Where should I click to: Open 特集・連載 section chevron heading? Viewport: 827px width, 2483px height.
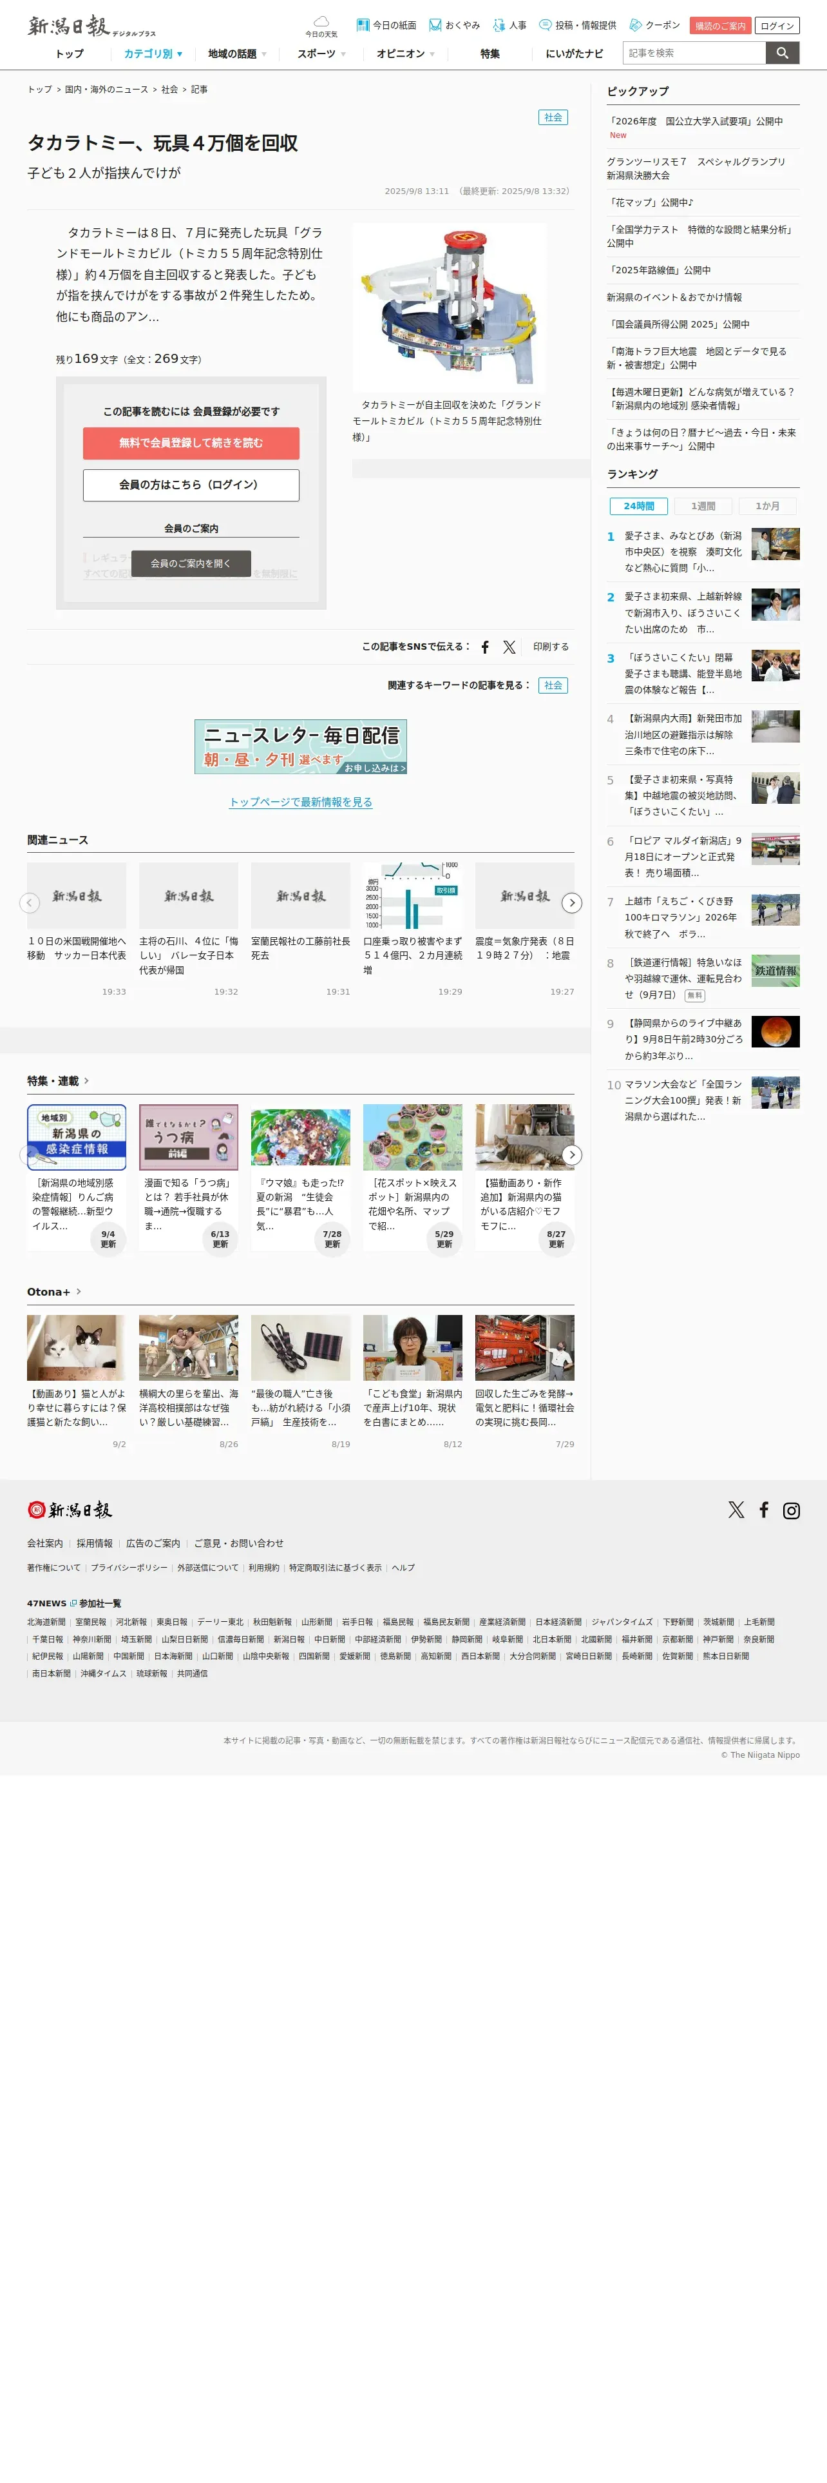tap(58, 1080)
